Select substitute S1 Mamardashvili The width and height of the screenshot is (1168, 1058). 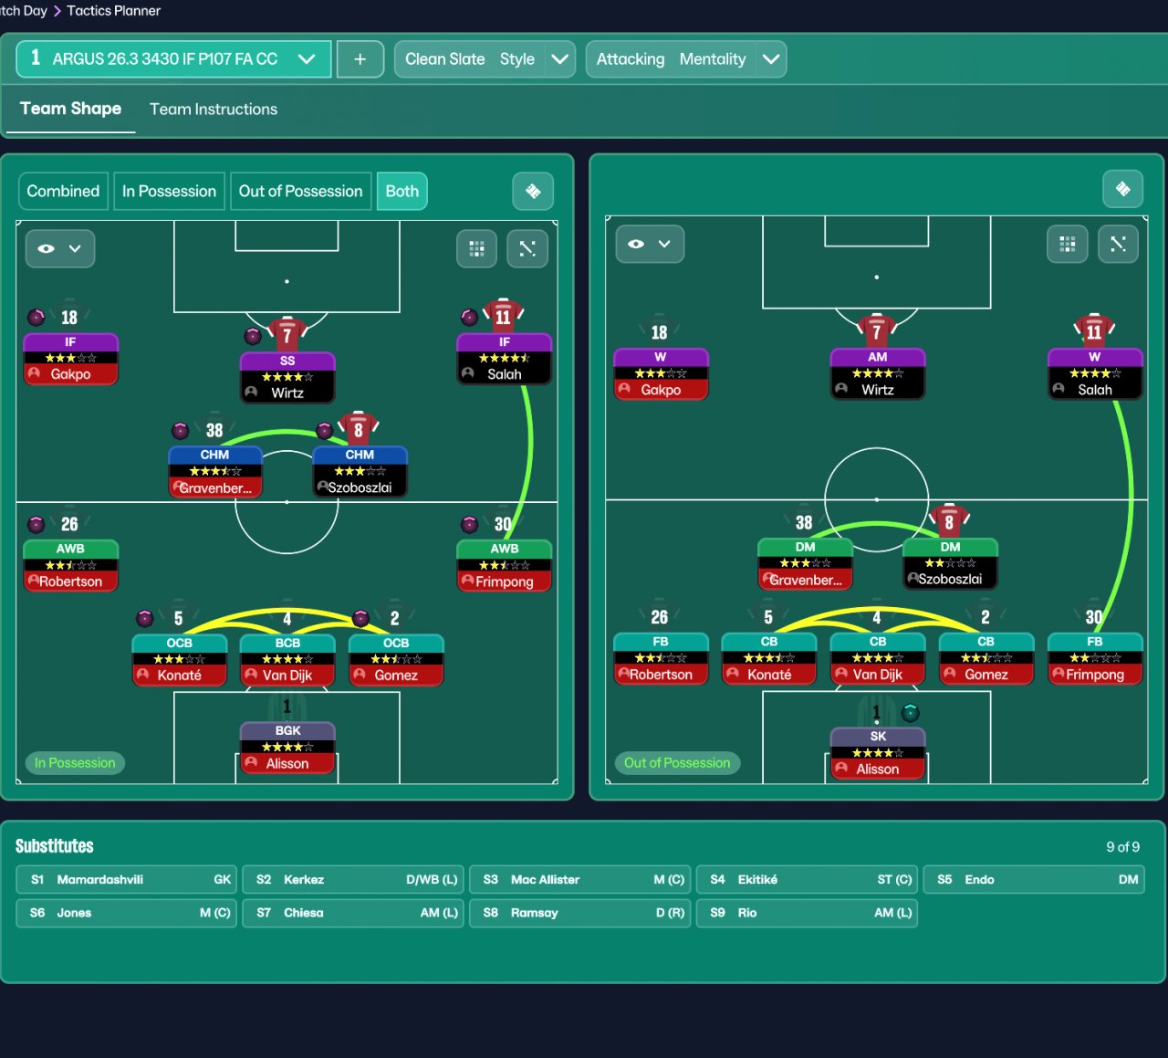(127, 880)
